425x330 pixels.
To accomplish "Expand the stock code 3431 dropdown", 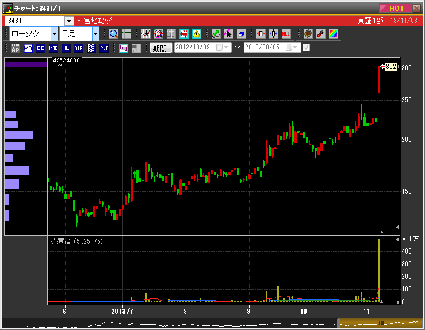I will coord(69,21).
